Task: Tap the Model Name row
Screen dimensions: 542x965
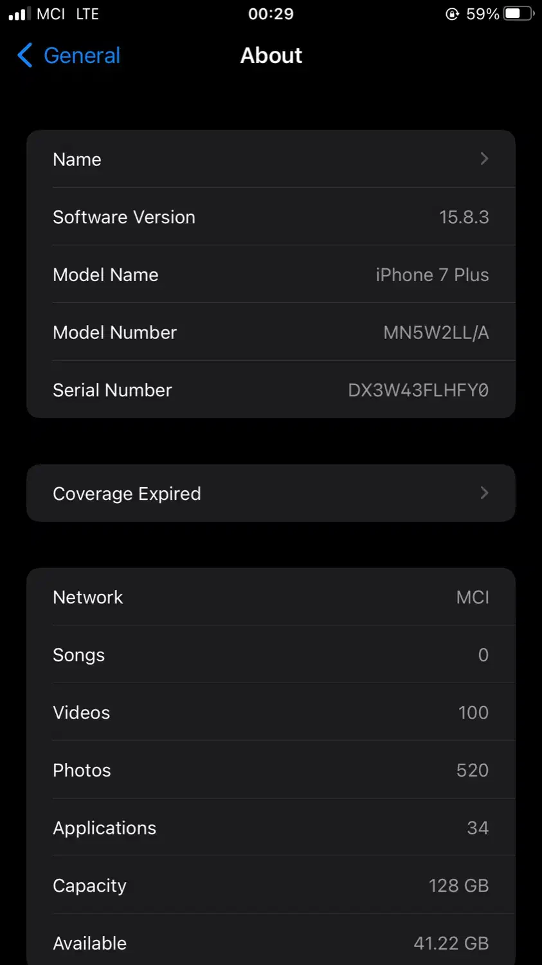Action: click(x=270, y=275)
